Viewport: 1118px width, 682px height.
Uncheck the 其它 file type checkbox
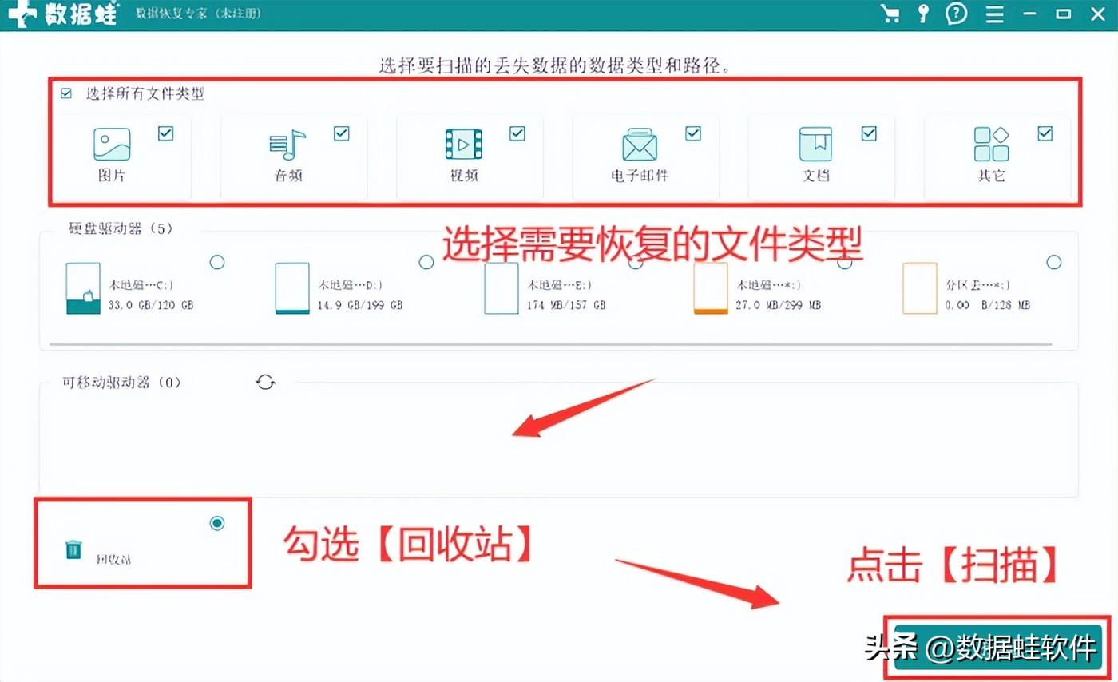tap(1045, 133)
